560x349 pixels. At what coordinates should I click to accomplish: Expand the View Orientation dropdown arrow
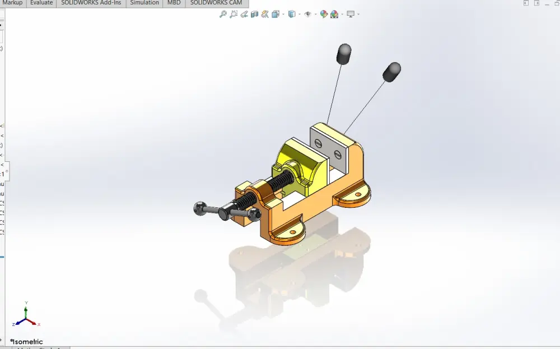[x=283, y=15]
